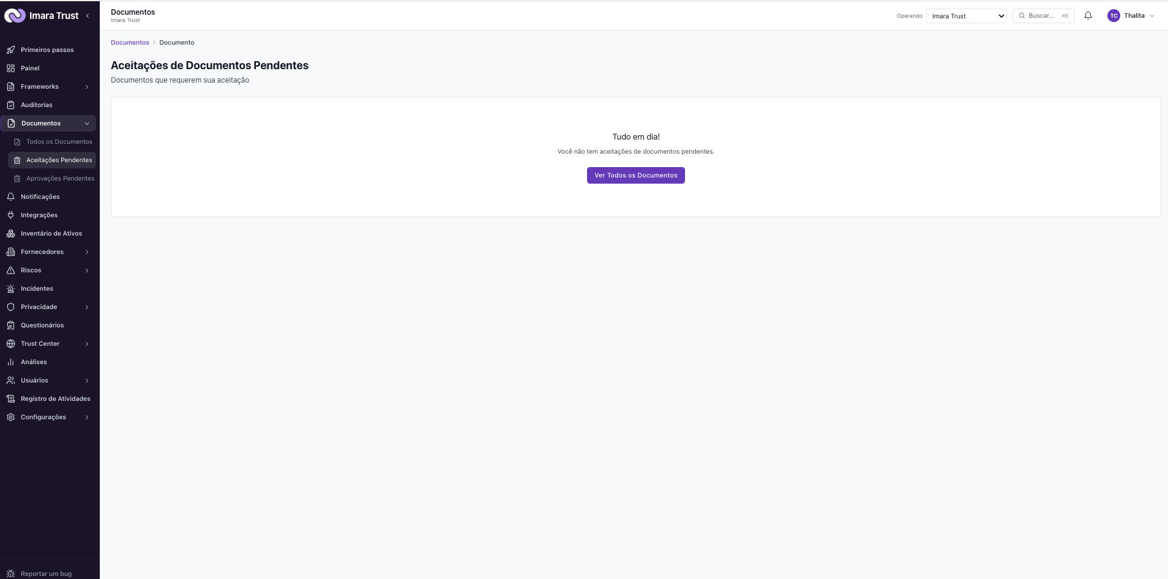Click the Documento breadcrumb text
This screenshot has width=1168, height=579.
coord(177,42)
